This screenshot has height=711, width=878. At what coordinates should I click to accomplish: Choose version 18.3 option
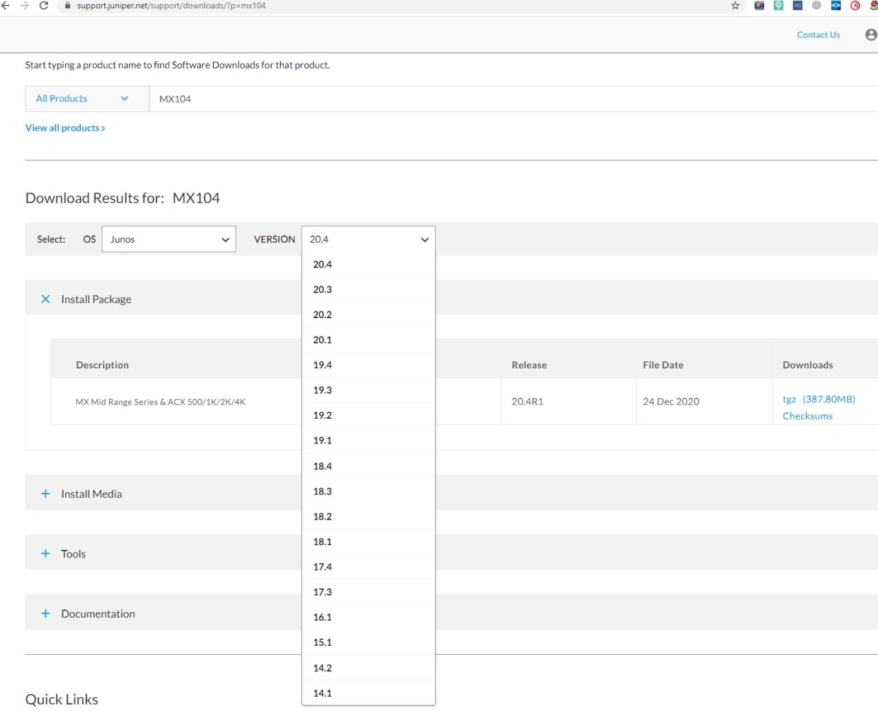pos(368,492)
